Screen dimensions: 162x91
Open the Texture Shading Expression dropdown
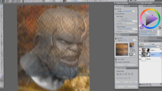click(x=129, y=31)
